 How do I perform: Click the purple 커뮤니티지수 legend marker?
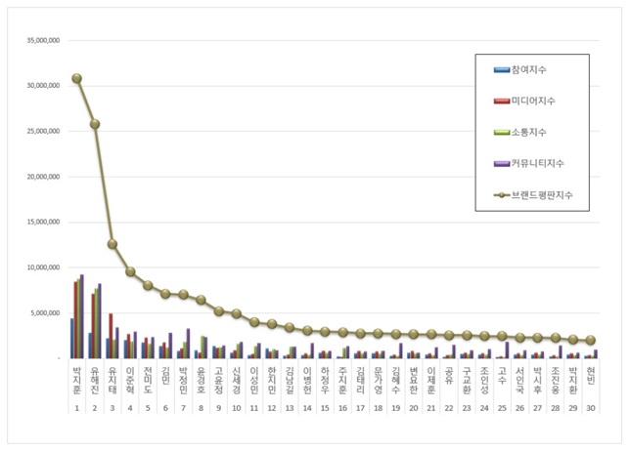click(500, 163)
